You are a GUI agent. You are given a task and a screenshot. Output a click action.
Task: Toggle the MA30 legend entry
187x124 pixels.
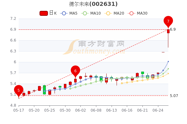[x=138, y=13]
